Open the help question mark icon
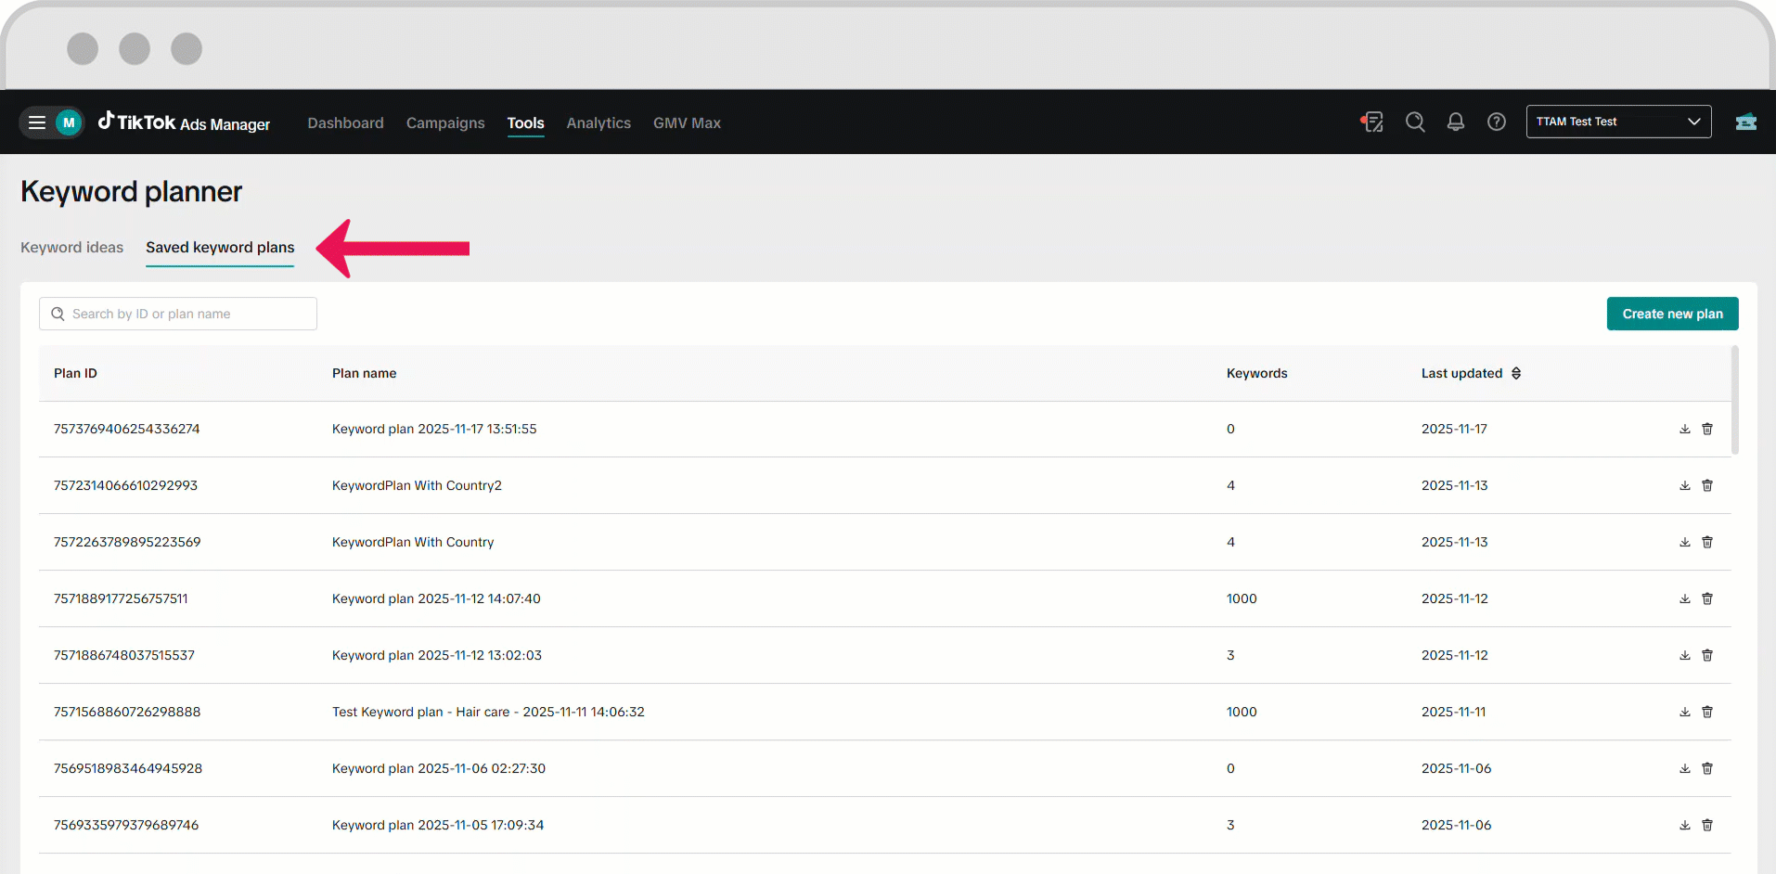This screenshot has width=1776, height=874. 1496,122
